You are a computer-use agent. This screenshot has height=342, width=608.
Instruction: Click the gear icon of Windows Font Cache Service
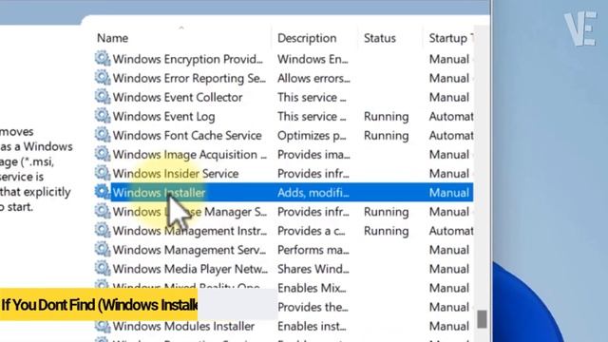tap(103, 135)
